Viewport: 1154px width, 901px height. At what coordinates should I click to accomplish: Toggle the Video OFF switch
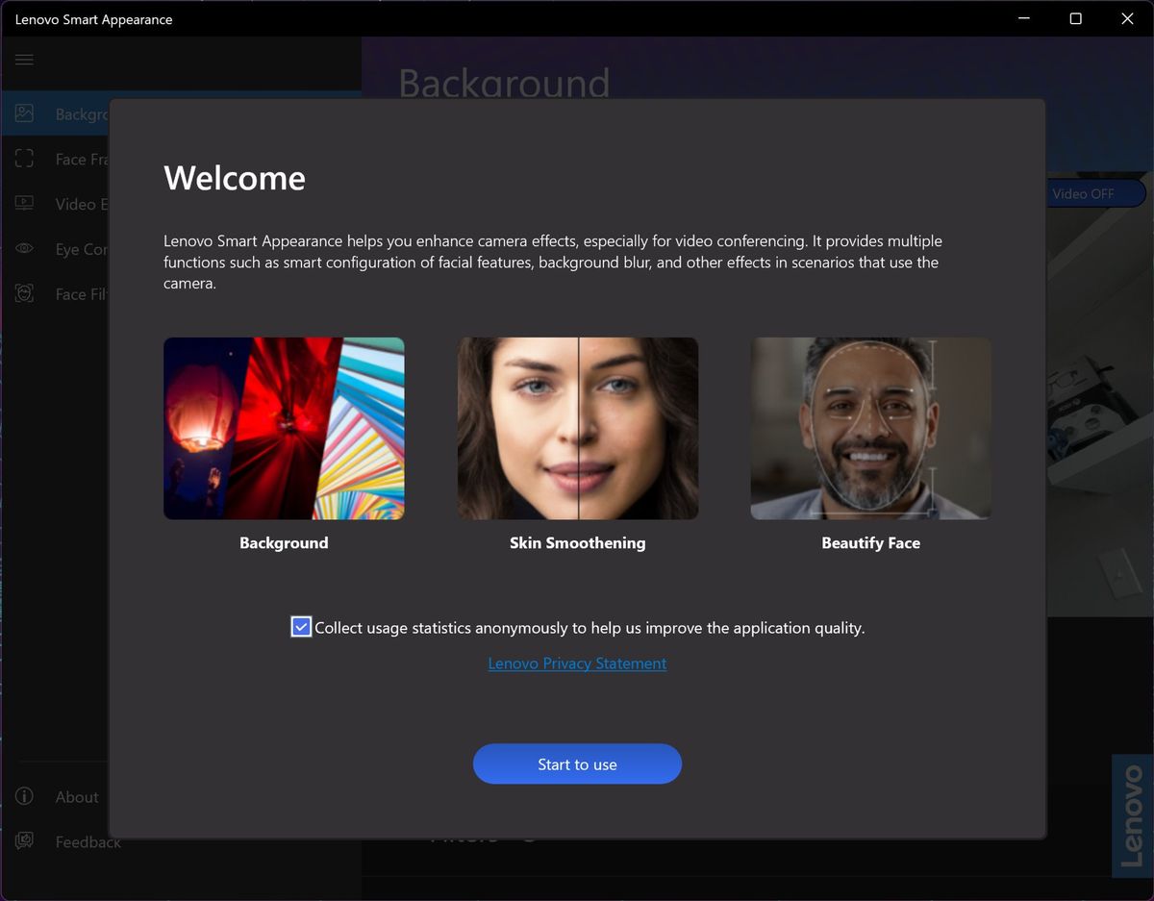[1094, 193]
